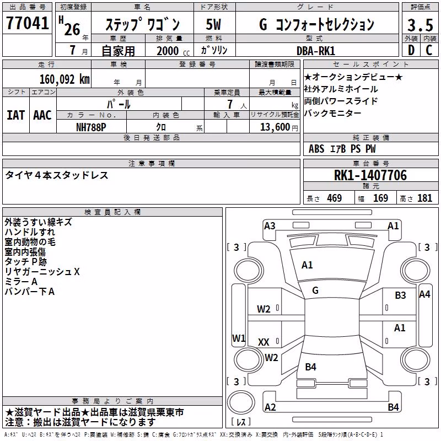Click the seating capacity 7 人
This screenshot has height=441, width=441.
pyautogui.click(x=236, y=104)
